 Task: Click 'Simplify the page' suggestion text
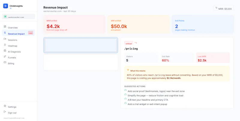155,96
